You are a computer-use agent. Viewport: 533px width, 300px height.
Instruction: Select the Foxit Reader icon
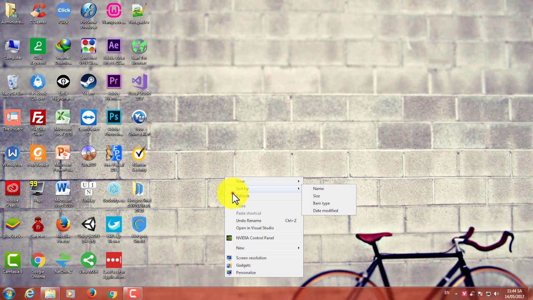(38, 157)
